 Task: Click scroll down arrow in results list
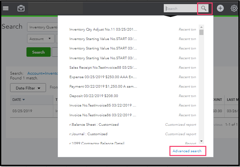202,141
